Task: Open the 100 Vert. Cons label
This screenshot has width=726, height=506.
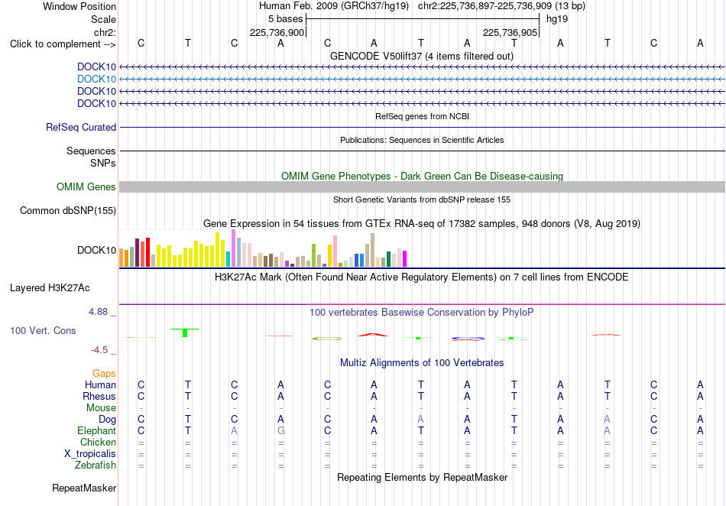Action: click(43, 330)
